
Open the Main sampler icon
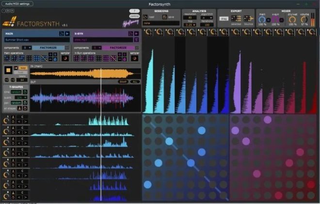point(65,58)
